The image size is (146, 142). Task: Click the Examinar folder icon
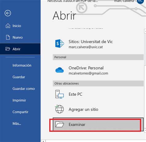(59, 124)
